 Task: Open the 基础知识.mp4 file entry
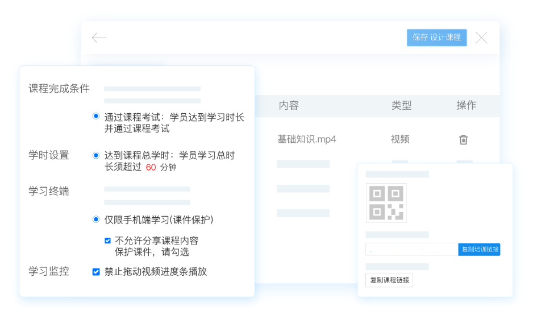point(306,139)
